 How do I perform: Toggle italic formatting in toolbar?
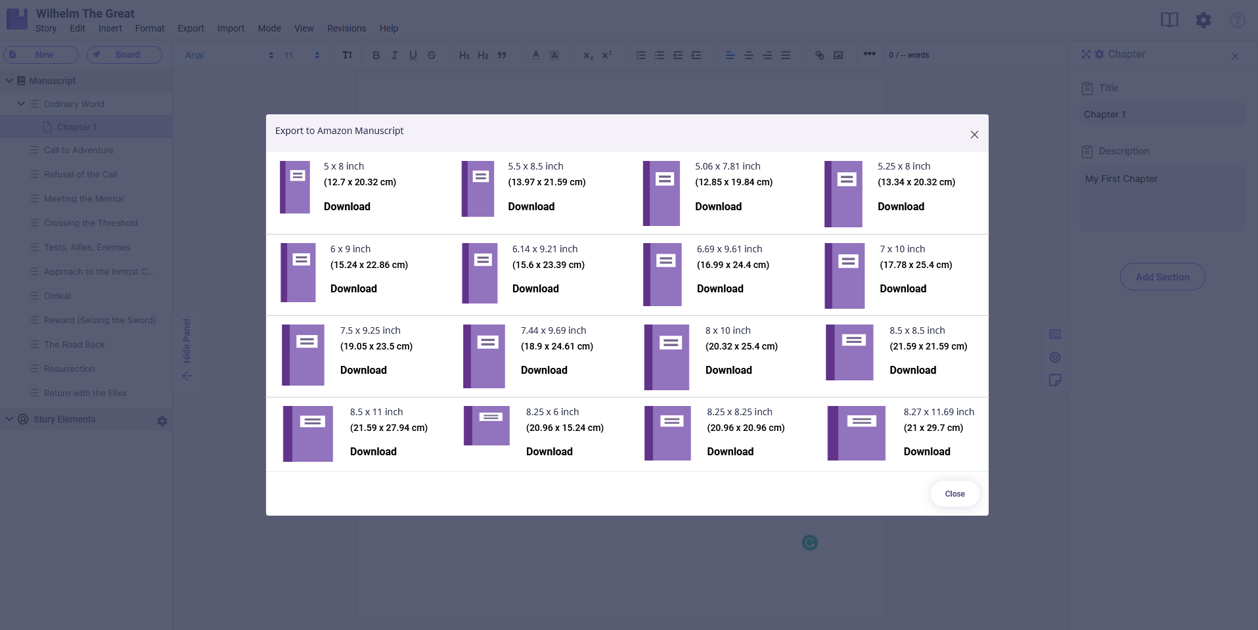[x=394, y=55]
